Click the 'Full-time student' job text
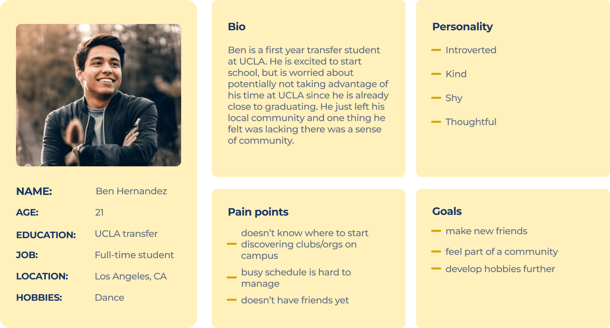610x328 pixels. click(x=134, y=255)
